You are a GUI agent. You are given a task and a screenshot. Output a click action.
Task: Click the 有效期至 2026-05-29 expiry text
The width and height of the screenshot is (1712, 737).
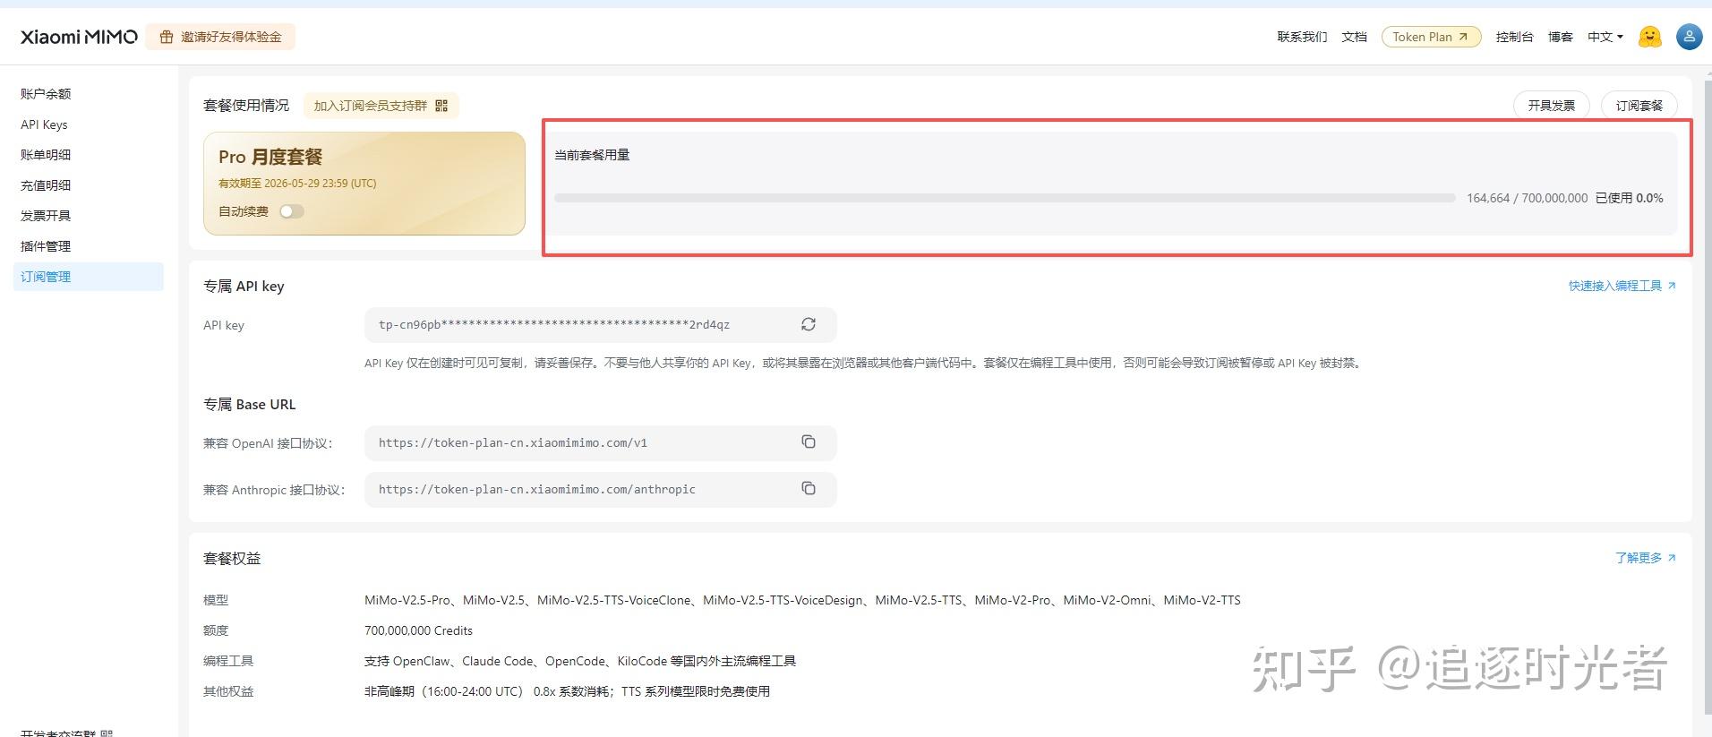click(x=297, y=184)
